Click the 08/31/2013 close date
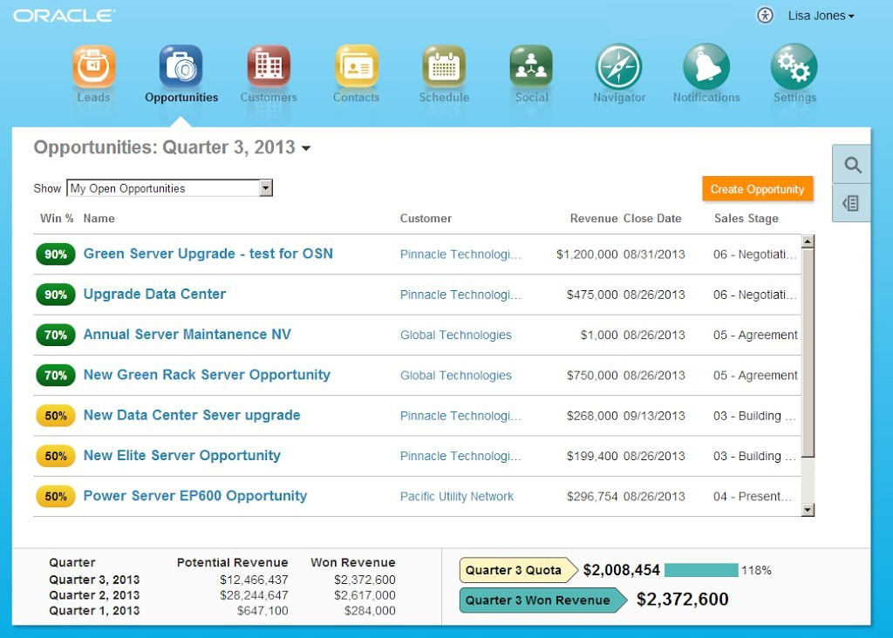The image size is (893, 638). 654,255
